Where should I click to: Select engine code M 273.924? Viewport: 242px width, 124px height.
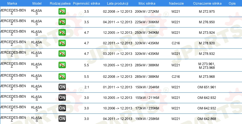coord(207,33)
